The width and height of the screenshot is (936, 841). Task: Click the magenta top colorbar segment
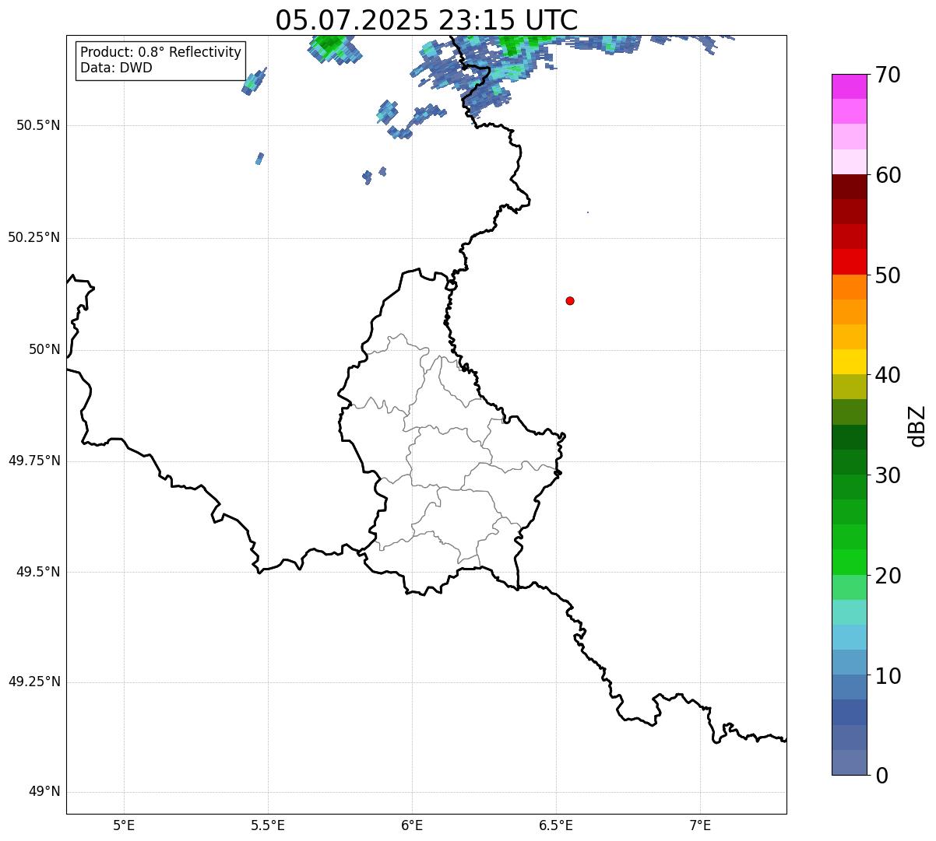[x=849, y=86]
